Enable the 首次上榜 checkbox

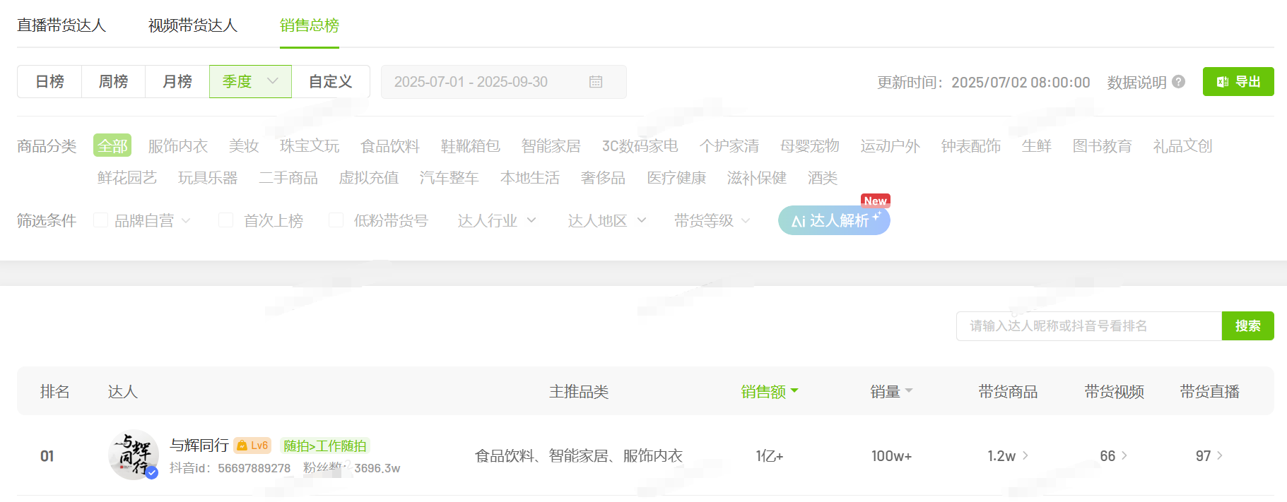pos(226,220)
